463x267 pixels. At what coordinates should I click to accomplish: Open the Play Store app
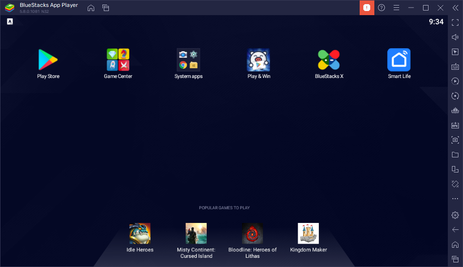pyautogui.click(x=48, y=60)
